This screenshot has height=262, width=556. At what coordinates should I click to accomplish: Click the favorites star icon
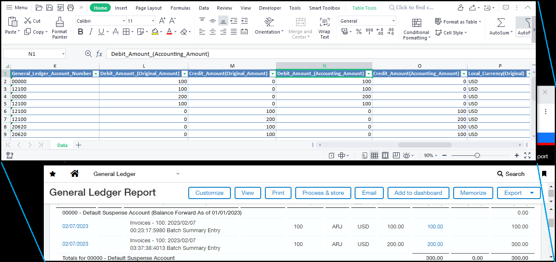click(x=53, y=174)
